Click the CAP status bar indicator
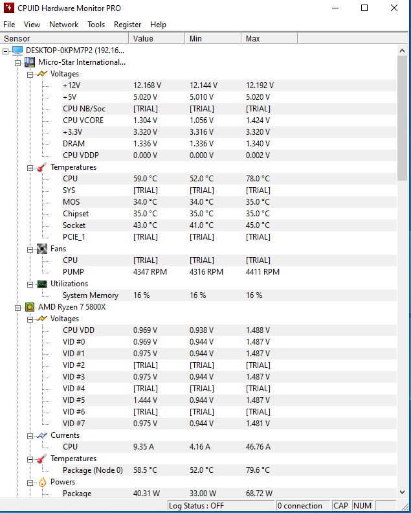The image size is (411, 513). click(x=340, y=506)
